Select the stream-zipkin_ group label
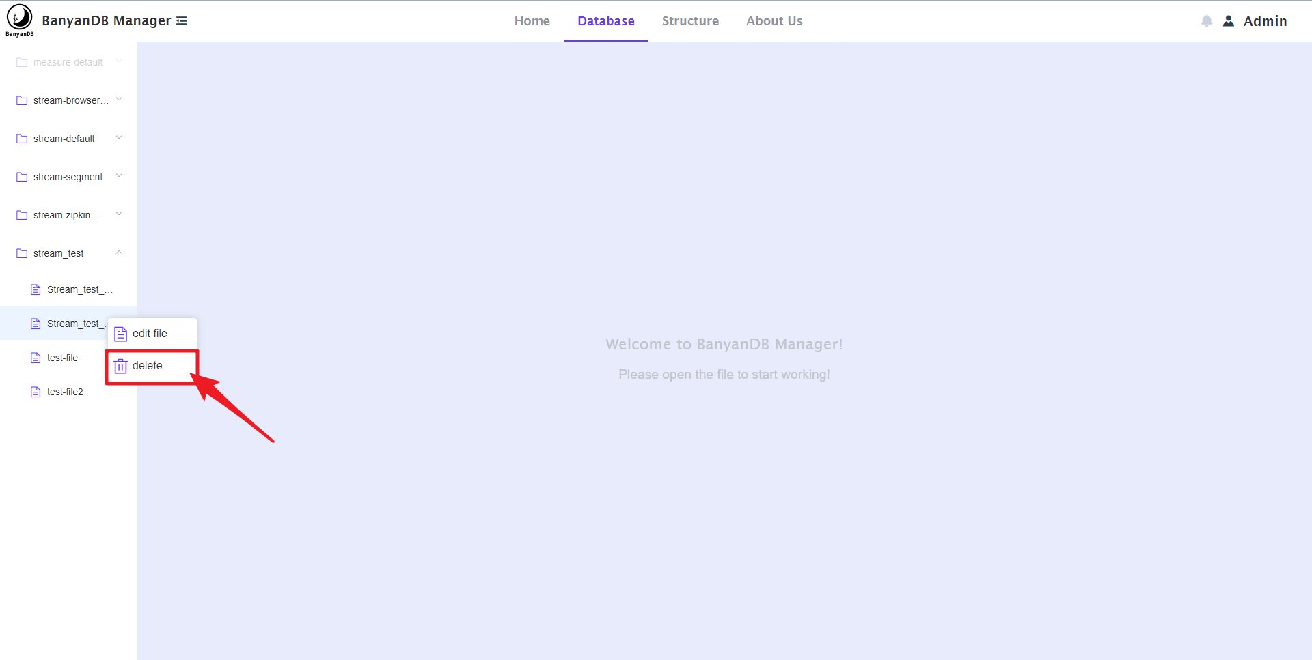 coord(69,215)
